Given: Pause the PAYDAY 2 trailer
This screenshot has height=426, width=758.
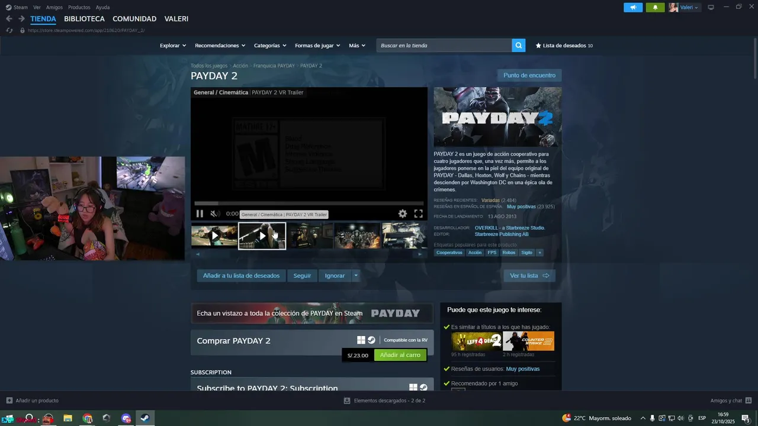Looking at the screenshot, I should 200,214.
